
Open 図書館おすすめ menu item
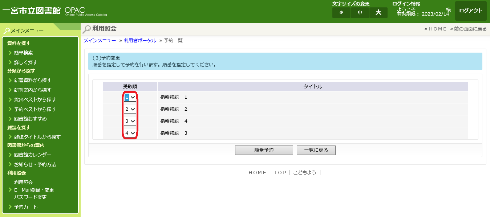(x=31, y=119)
